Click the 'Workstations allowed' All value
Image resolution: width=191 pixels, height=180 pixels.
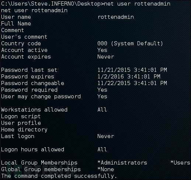coord(102,110)
